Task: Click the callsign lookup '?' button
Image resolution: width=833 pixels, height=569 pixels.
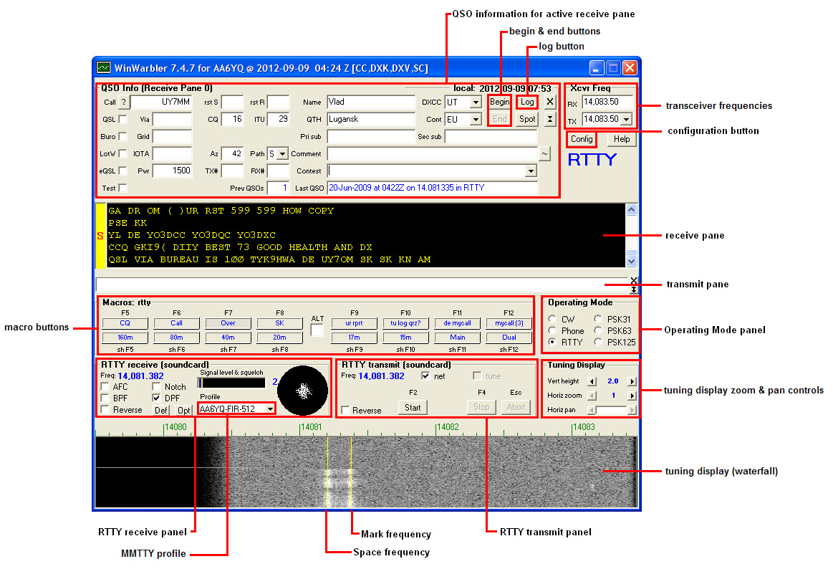Action: [x=123, y=102]
